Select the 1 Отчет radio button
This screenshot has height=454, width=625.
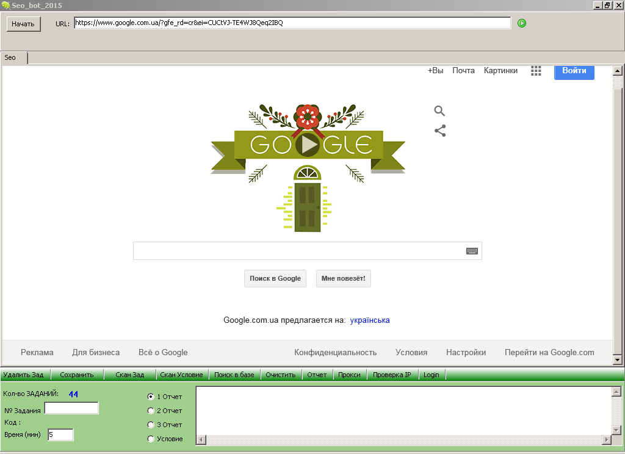coord(151,397)
